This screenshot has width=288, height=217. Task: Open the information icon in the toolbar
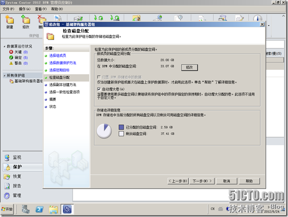coord(257,18)
